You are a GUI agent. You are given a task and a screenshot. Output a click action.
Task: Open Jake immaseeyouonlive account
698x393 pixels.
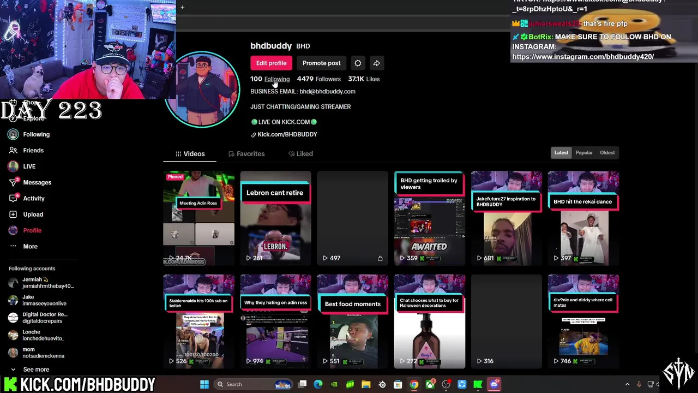click(37, 300)
